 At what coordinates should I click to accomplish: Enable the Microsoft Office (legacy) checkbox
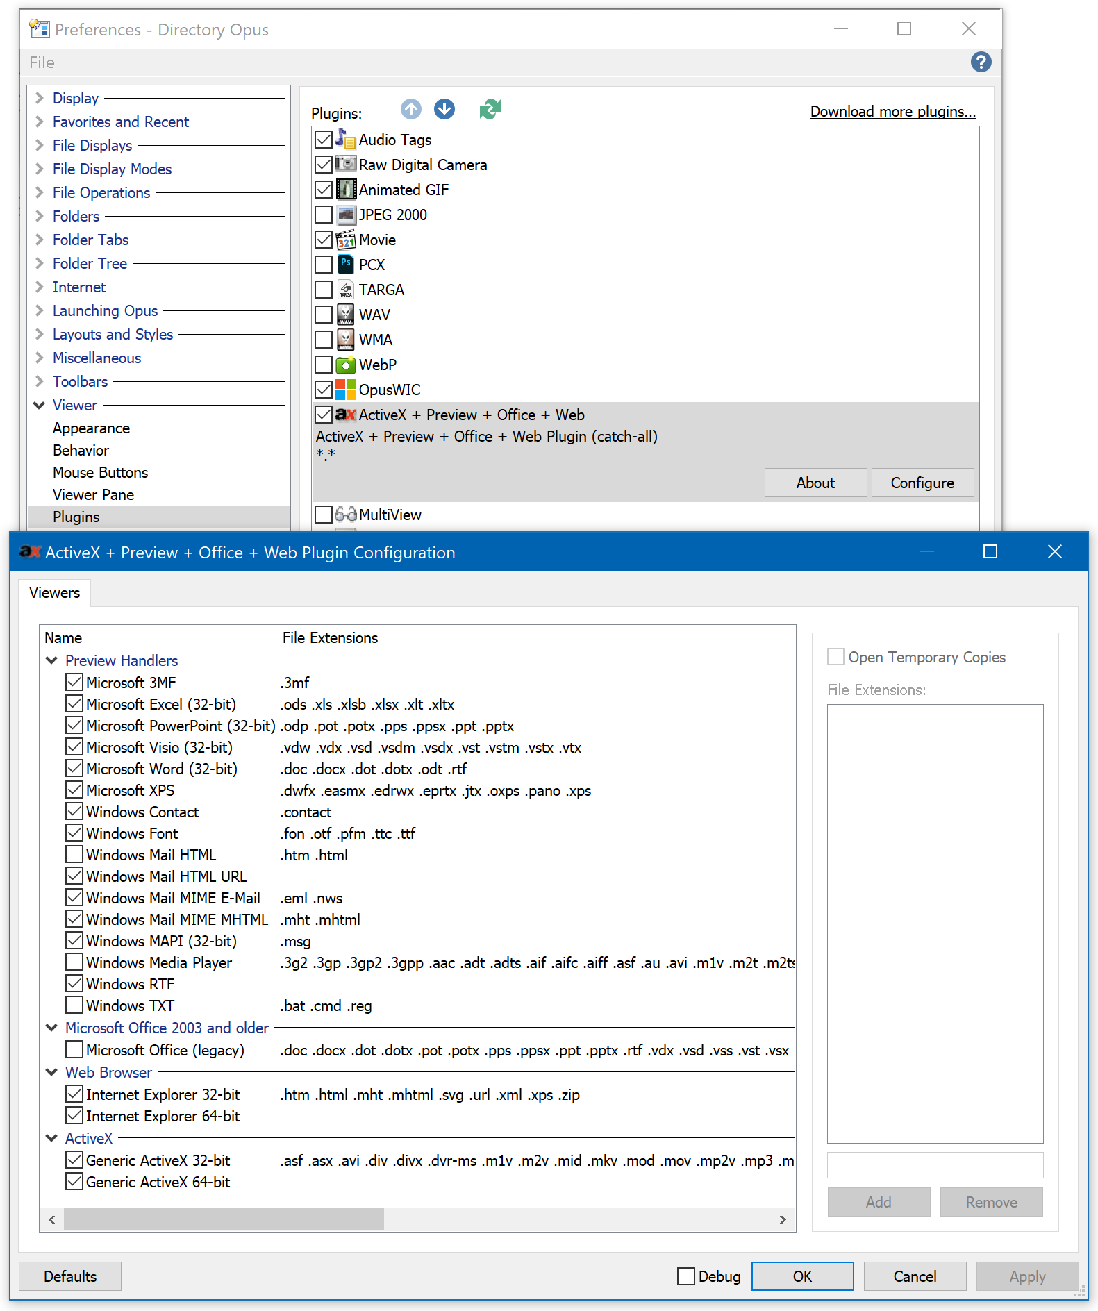pos(74,1049)
